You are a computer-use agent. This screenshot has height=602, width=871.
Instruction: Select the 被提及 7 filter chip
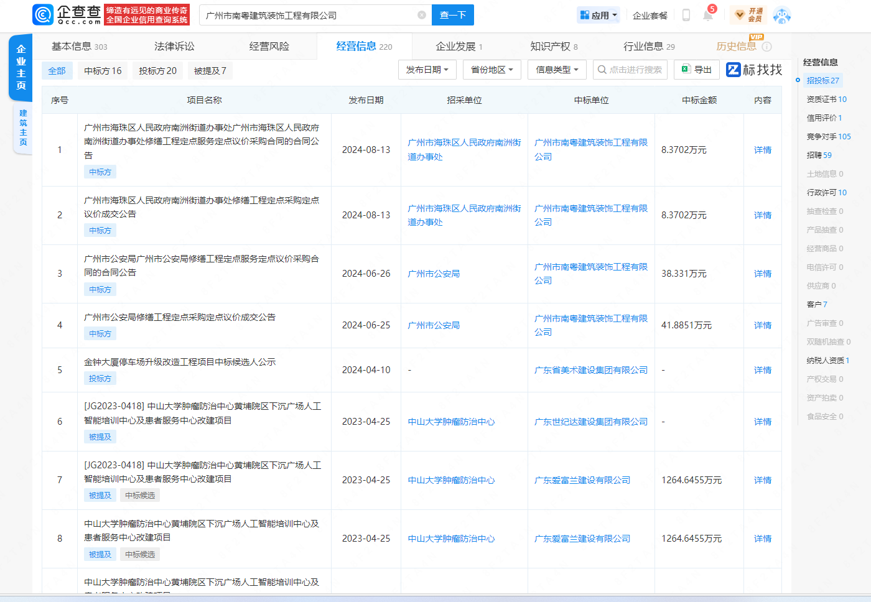(x=210, y=71)
